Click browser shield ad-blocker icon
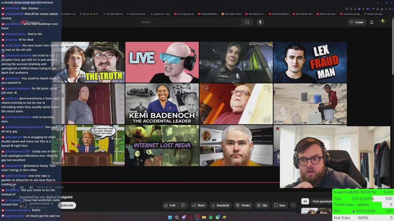 tap(359, 9)
